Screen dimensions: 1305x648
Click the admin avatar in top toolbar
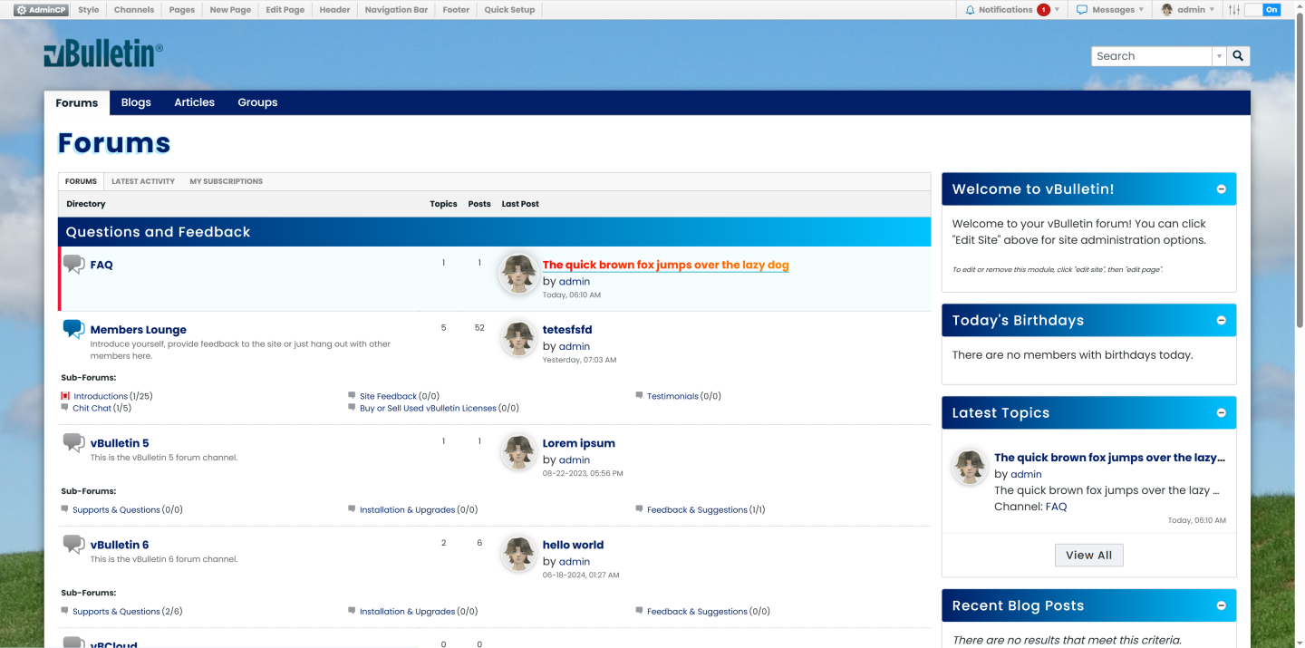tap(1167, 10)
